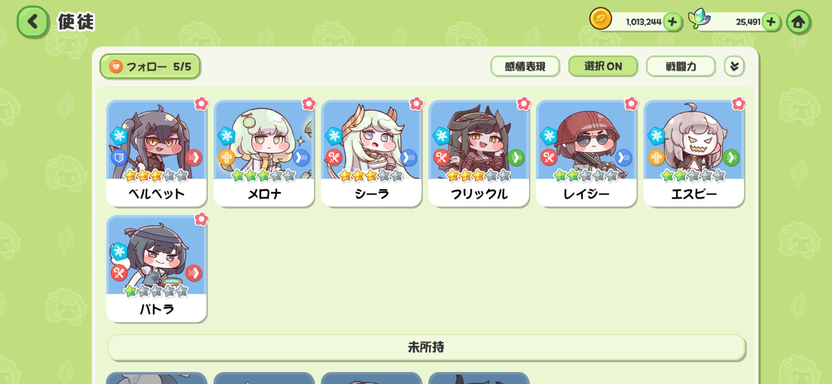Toggle the 選択 ON selection mode
Viewport: 832px width, 384px height.
tap(603, 66)
